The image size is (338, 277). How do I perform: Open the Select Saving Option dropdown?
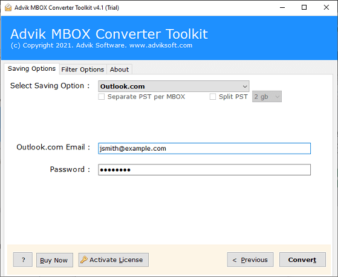tap(174, 86)
